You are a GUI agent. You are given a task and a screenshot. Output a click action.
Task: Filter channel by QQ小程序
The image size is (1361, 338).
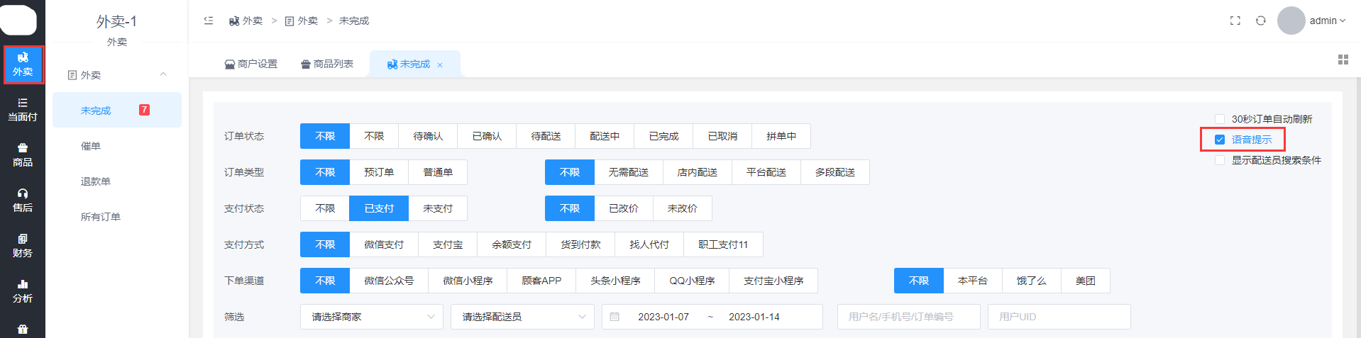pos(692,281)
